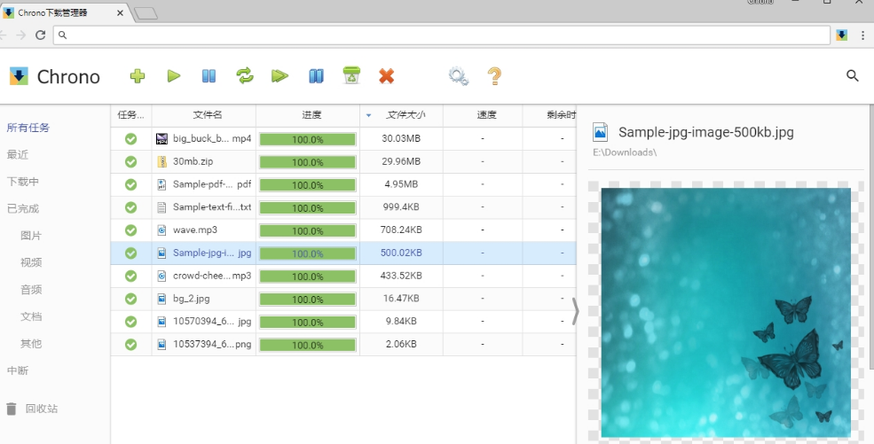Screen dimensions: 874x444
Task: Open Chrome menu three-dots button
Action: click(x=863, y=35)
